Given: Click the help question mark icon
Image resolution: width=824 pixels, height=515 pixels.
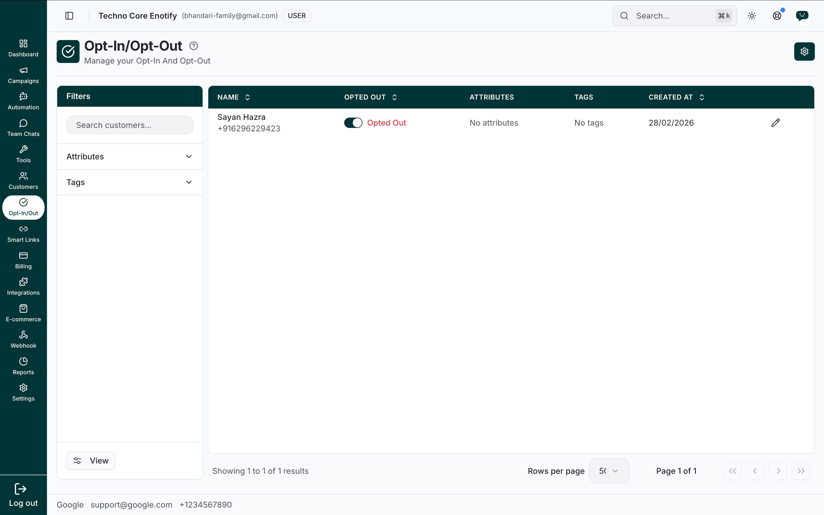Looking at the screenshot, I should pyautogui.click(x=194, y=46).
